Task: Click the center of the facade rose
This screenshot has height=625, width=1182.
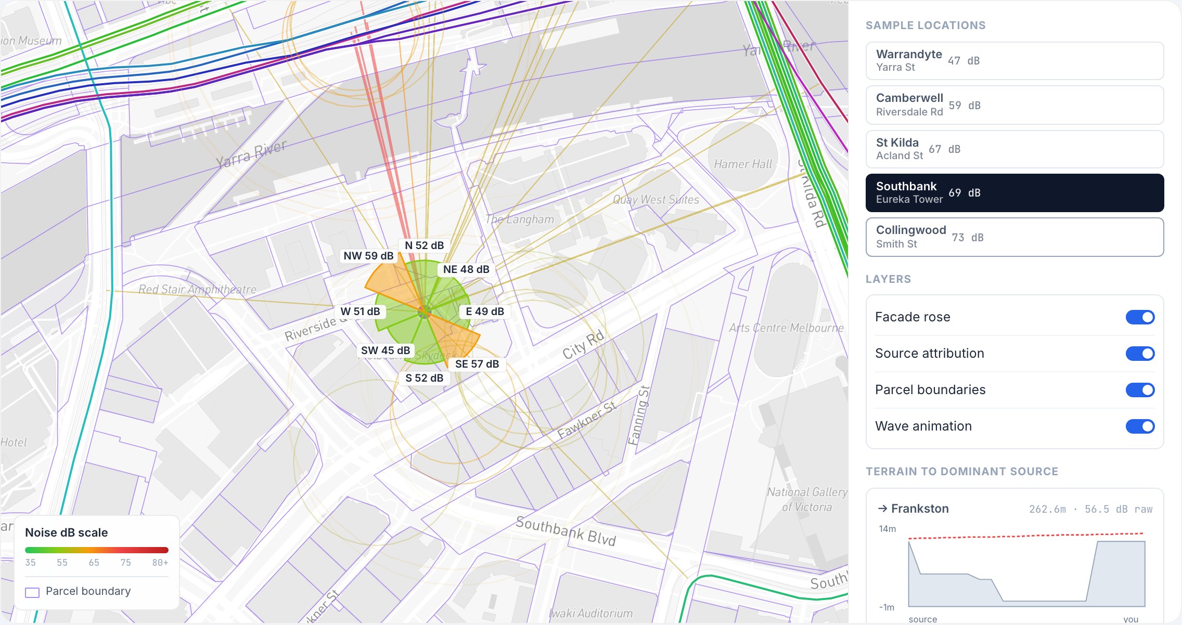Action: 425,312
